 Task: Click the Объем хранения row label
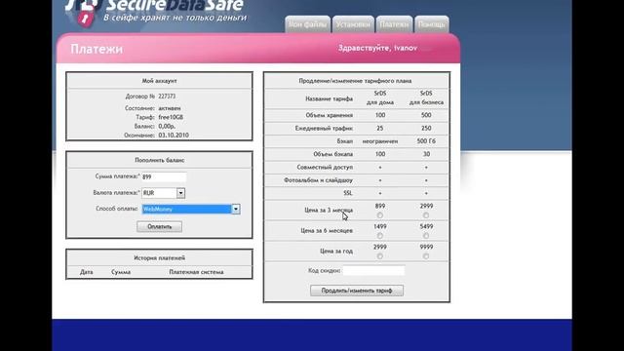pos(330,115)
